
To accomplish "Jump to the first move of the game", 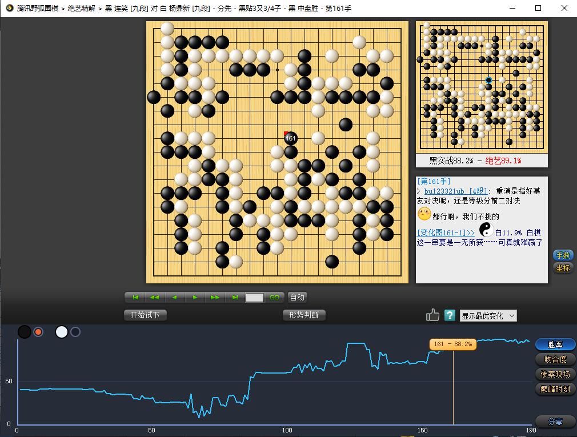I will click(x=135, y=297).
